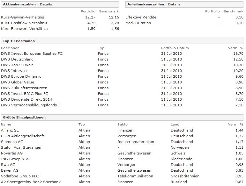
Task: Click Rwe AG holding
Action: pyautogui.click(x=8, y=165)
